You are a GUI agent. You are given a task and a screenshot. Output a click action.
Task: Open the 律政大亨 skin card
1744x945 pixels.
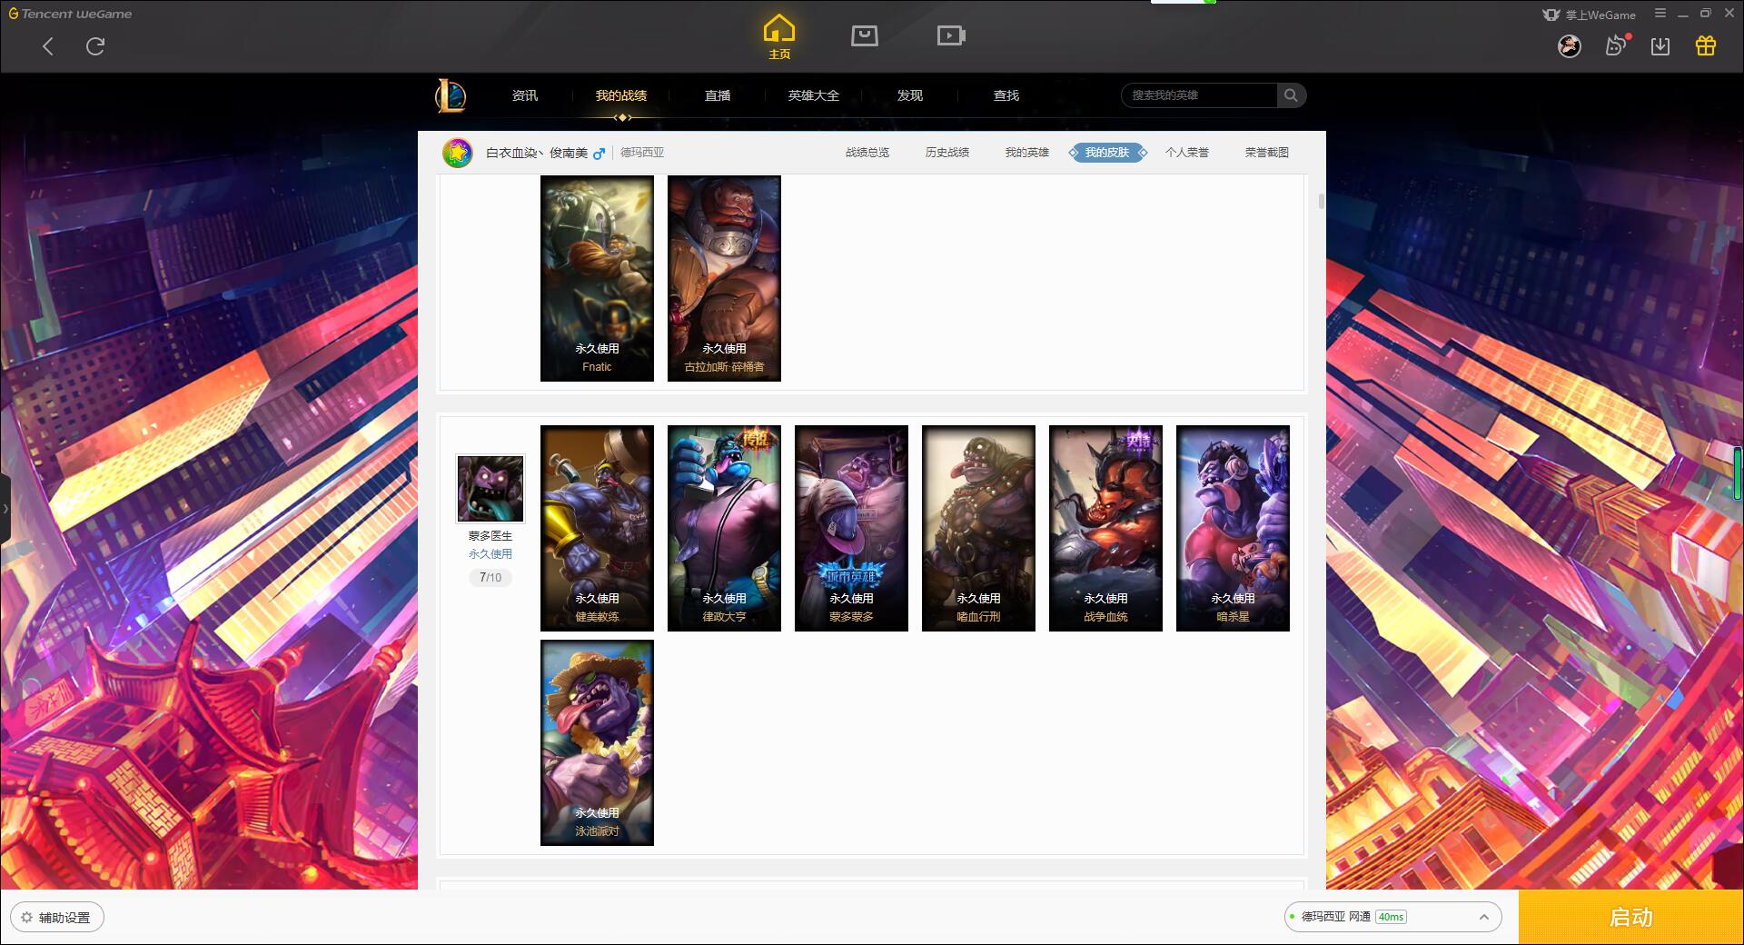724,528
